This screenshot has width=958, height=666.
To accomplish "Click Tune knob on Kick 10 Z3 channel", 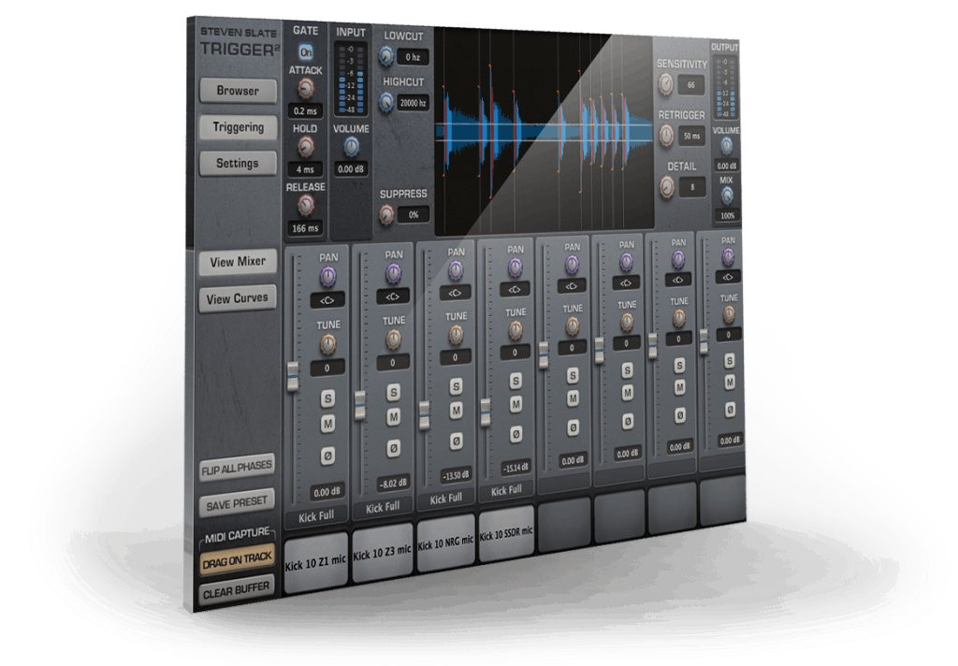I will 394,340.
